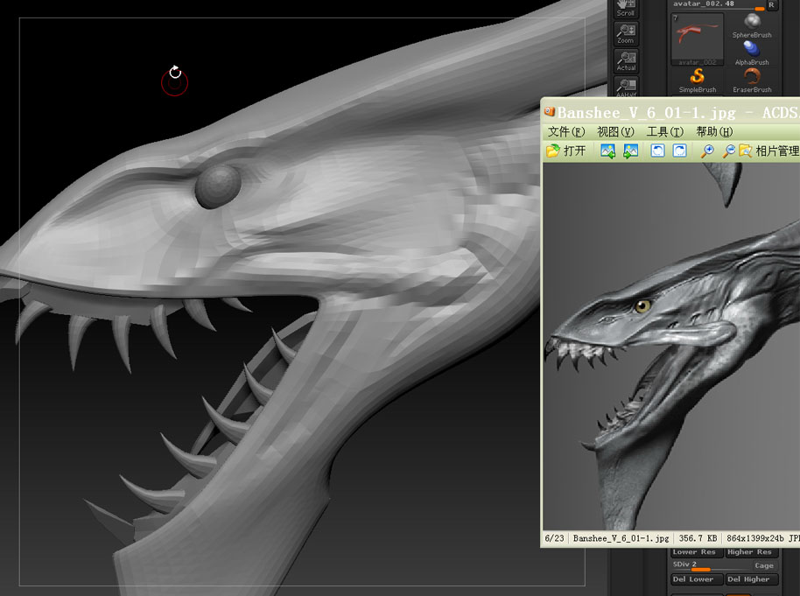Choose the AlphaBrush tool
The image size is (800, 596).
click(752, 53)
